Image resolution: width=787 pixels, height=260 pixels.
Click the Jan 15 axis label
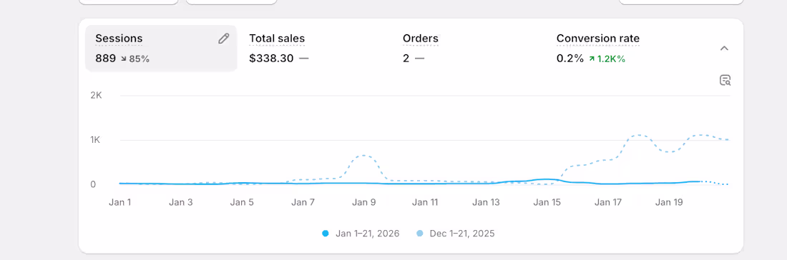(547, 202)
